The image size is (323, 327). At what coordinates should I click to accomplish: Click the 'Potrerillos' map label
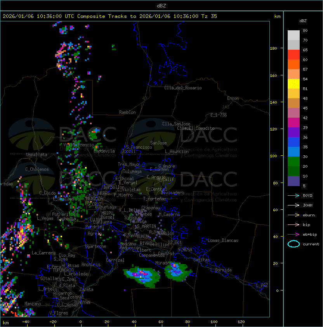[x=65, y=214]
